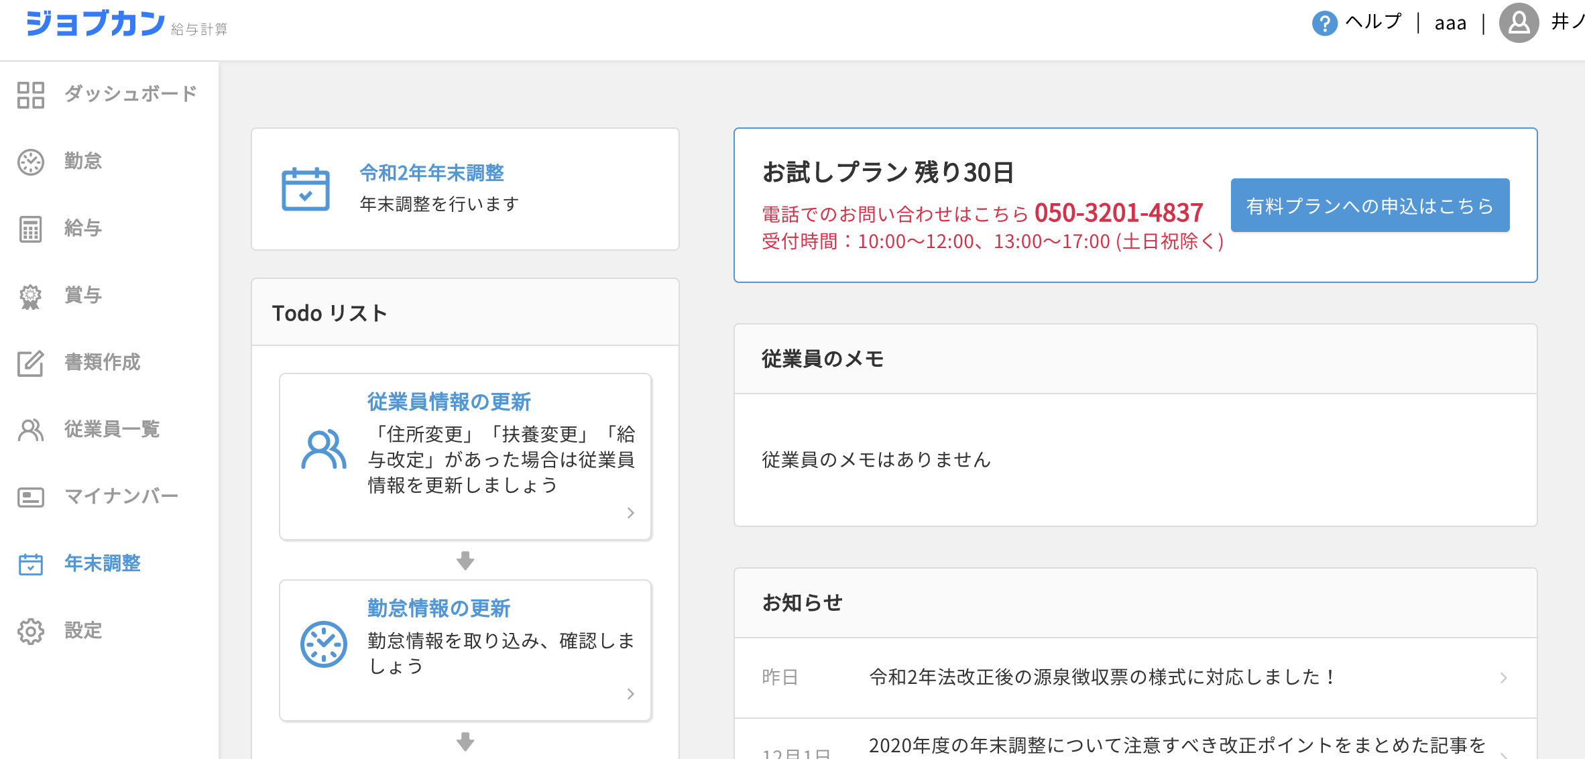Click the blue help question mark icon
The width and height of the screenshot is (1585, 759).
pyautogui.click(x=1324, y=23)
